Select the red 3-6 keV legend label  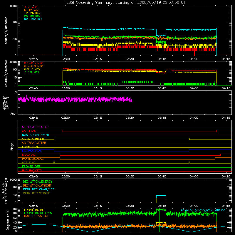tap(30, 7)
